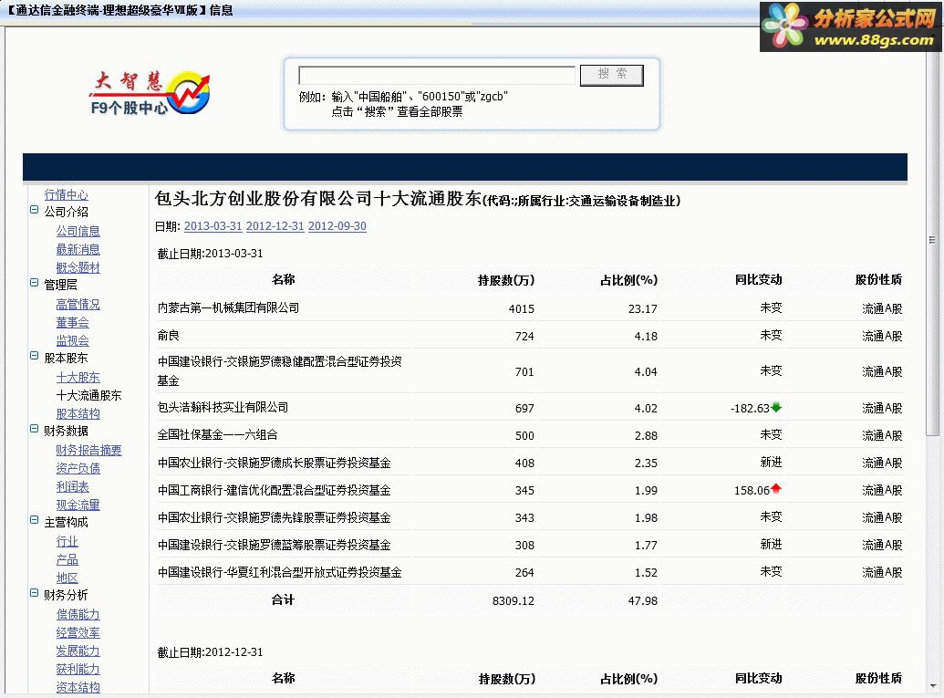The width and height of the screenshot is (944, 698).
Task: Open the 现金流量 link
Action: tap(78, 505)
